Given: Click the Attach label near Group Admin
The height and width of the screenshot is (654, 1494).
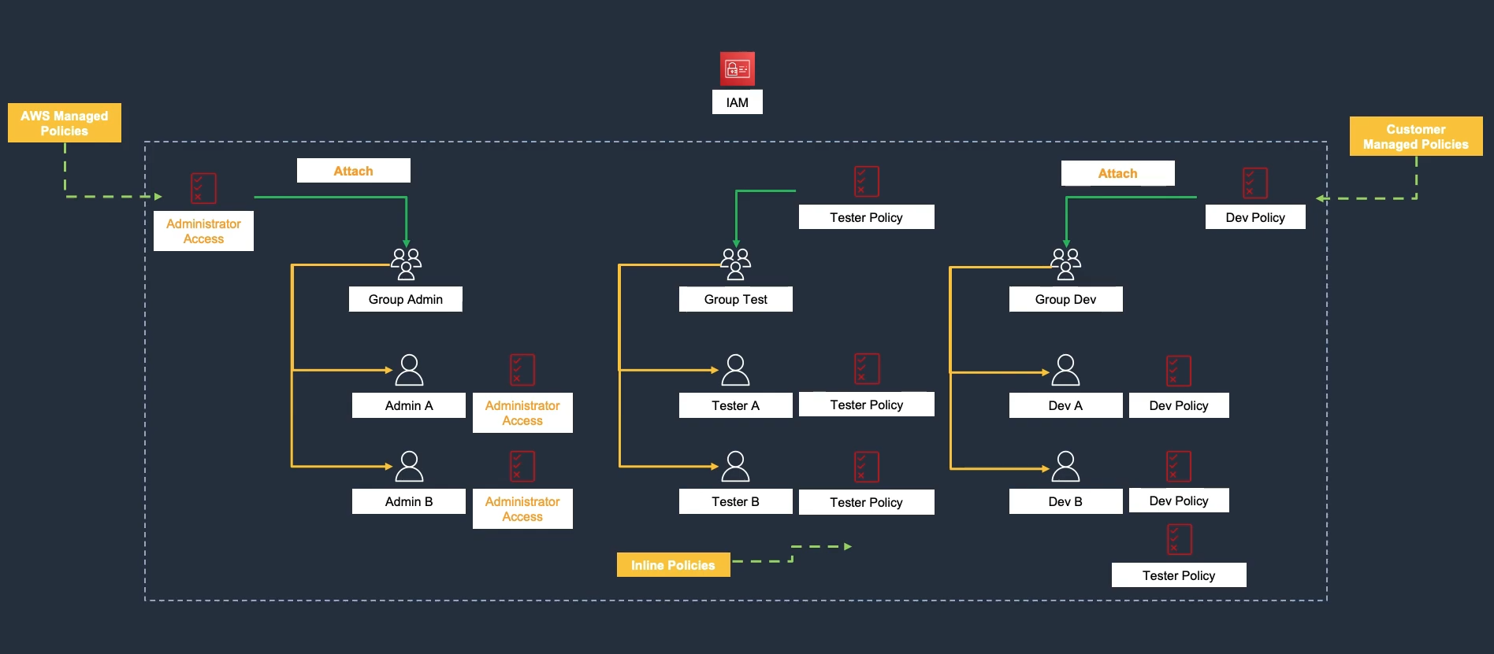Looking at the screenshot, I should [x=353, y=171].
